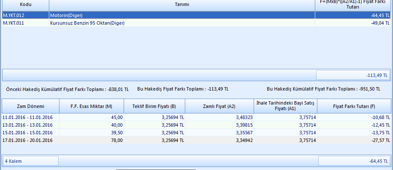Click the -113,49 TL total field
This screenshot has width=393, height=170.
(353, 75)
